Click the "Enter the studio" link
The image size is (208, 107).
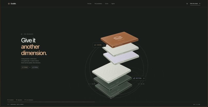(195, 4)
